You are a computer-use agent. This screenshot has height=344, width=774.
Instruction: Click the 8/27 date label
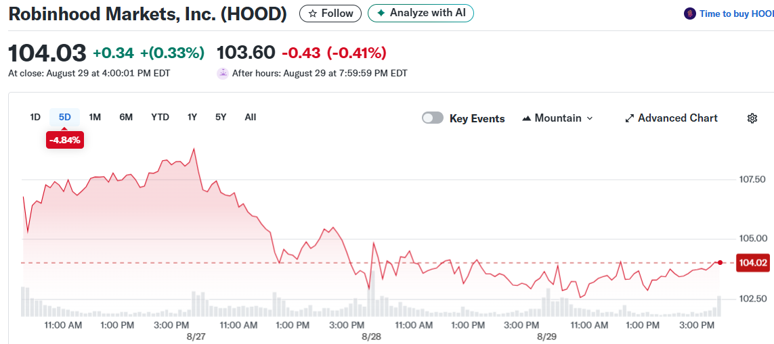click(x=196, y=337)
